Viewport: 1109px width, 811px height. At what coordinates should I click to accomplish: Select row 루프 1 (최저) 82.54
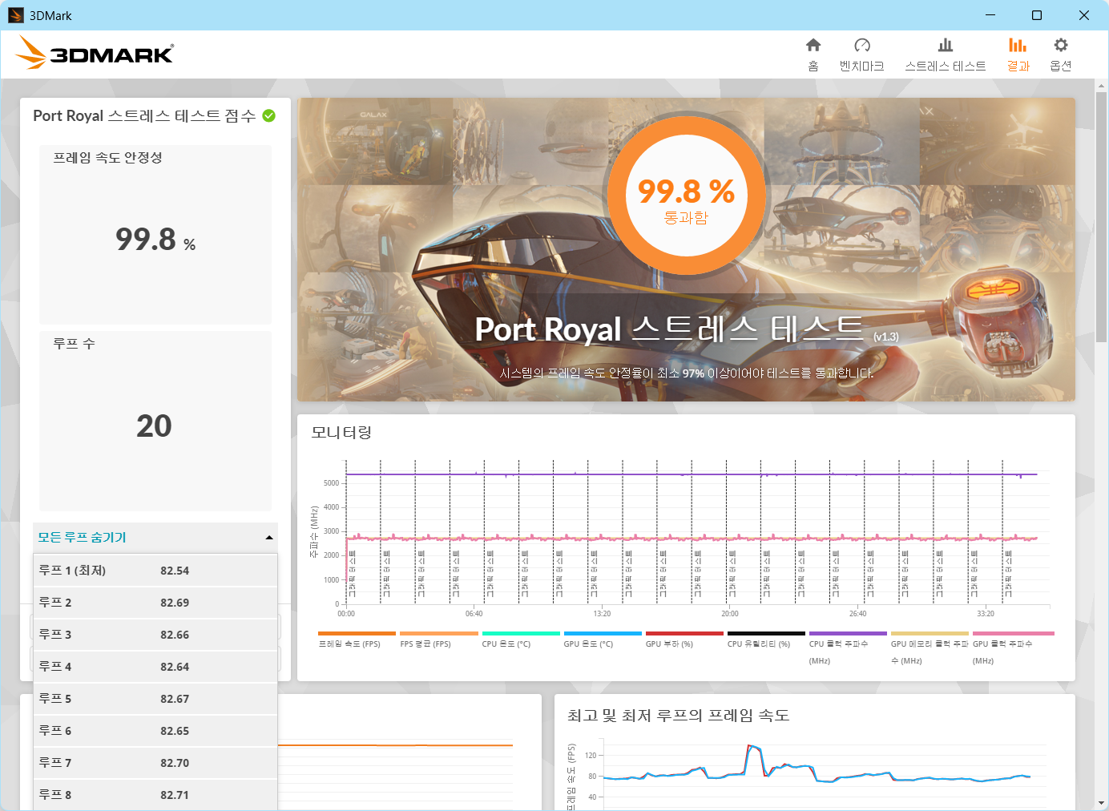point(155,571)
